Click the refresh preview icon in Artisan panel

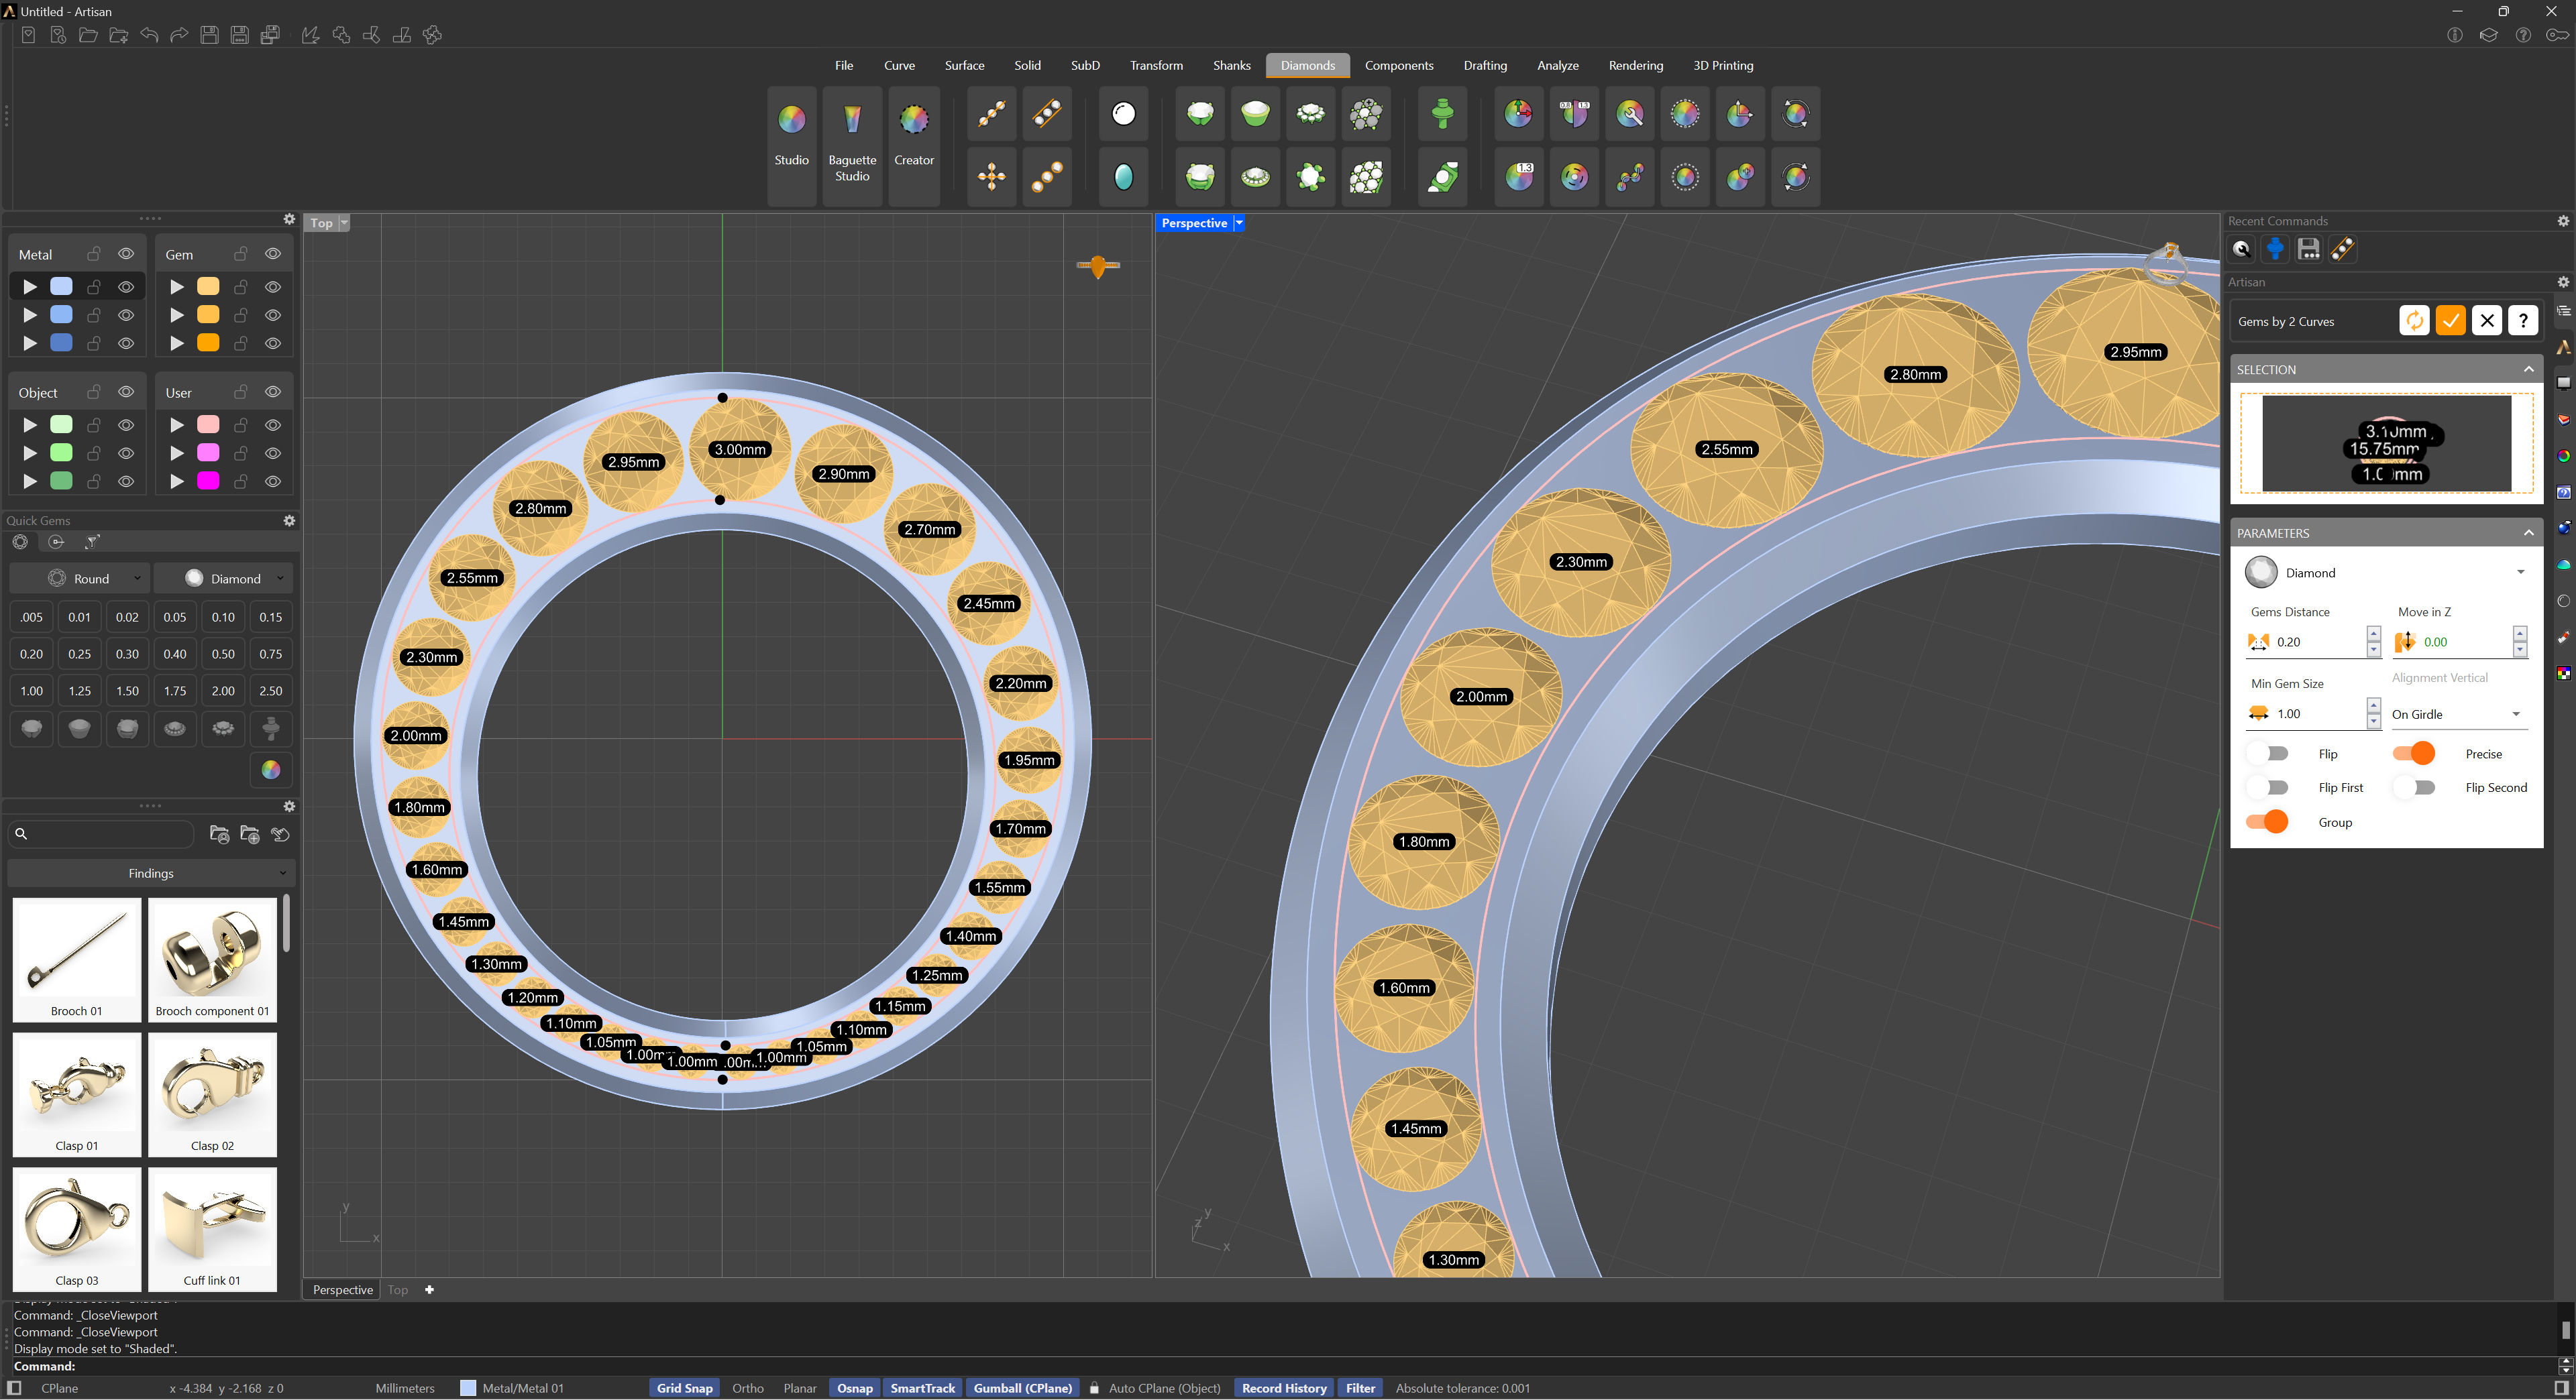pos(2414,320)
